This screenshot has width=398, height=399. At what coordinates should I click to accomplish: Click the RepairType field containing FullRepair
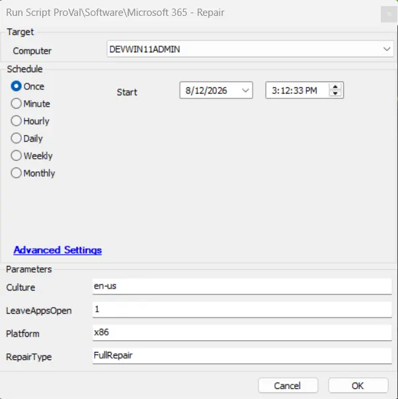(242, 356)
